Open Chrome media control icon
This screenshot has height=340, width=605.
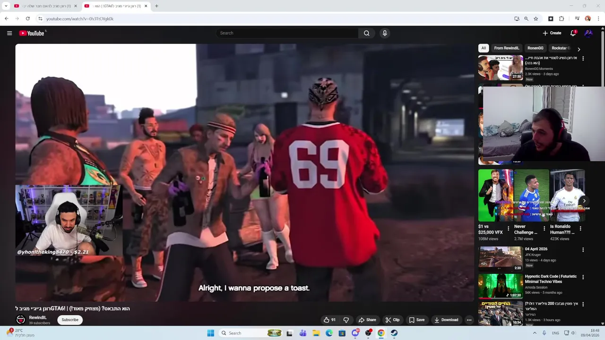click(x=577, y=19)
